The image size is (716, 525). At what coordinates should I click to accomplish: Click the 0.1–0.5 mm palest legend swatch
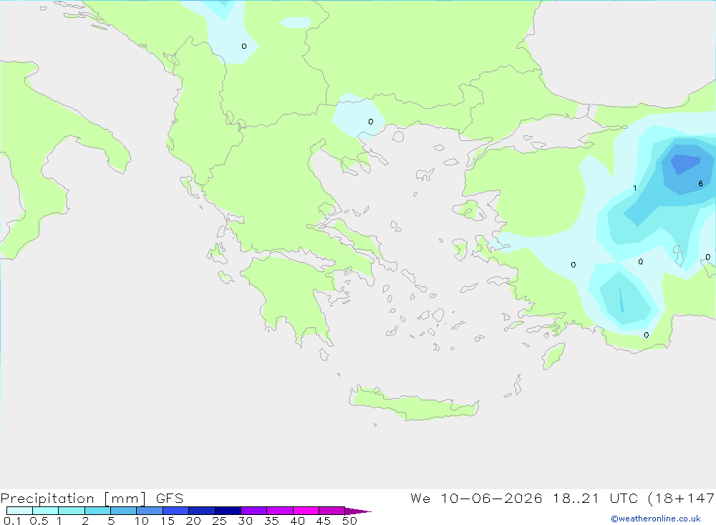[x=19, y=511]
